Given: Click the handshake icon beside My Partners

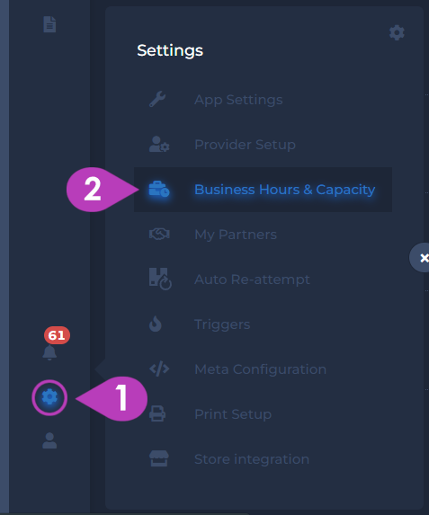Looking at the screenshot, I should click(x=159, y=235).
